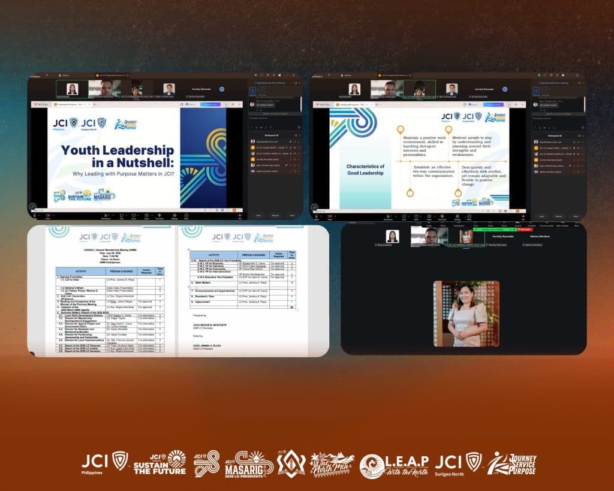Image resolution: width=614 pixels, height=491 pixels.
Task: Click Share icon below Characteristics of Good Leadership slide
Action: pos(429,216)
